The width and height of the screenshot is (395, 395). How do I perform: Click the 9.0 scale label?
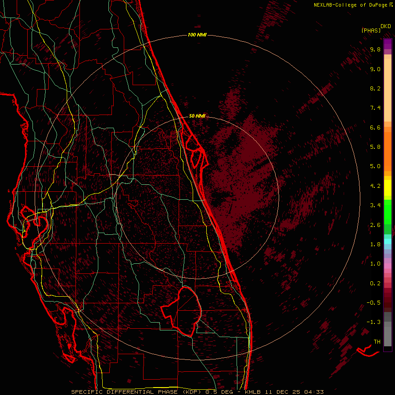click(375, 69)
